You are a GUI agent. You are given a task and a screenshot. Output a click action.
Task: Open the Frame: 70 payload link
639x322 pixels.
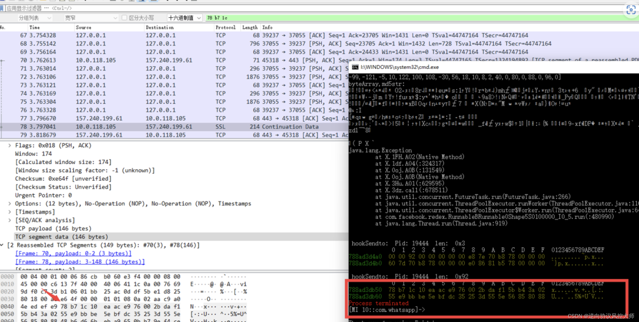pos(73,254)
